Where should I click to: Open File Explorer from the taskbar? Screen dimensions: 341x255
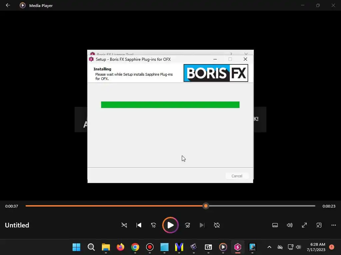(106, 247)
